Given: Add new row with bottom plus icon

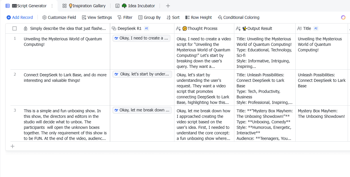Looking at the screenshot, I should pyautogui.click(x=12, y=146).
